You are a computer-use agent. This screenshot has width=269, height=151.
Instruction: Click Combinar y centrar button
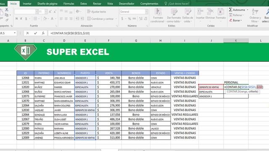coord(100,18)
